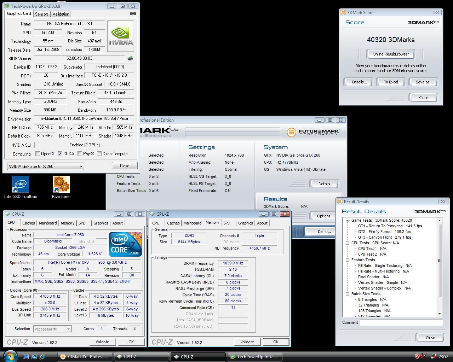Toggle the PhysX checkbox in GPU-Z
This screenshot has height=362, width=453.
pos(80,154)
